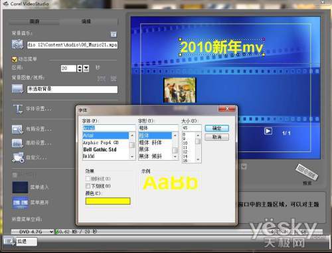The height and width of the screenshot is (253, 332).
Task: Click the menu-out effect thumbnail icon
Action: coord(20,203)
